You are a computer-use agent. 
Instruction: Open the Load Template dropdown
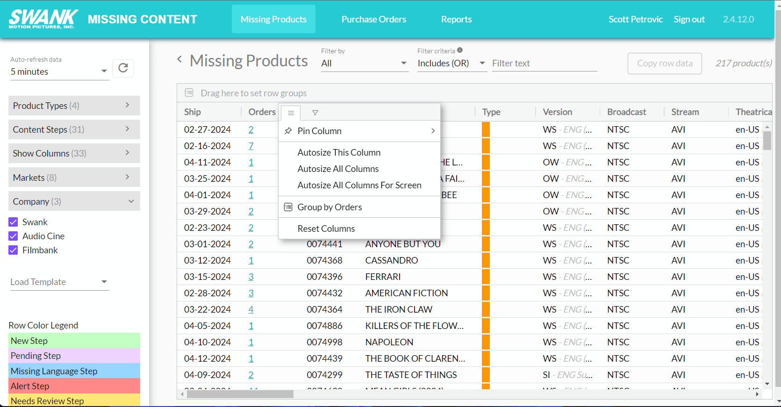click(x=59, y=282)
